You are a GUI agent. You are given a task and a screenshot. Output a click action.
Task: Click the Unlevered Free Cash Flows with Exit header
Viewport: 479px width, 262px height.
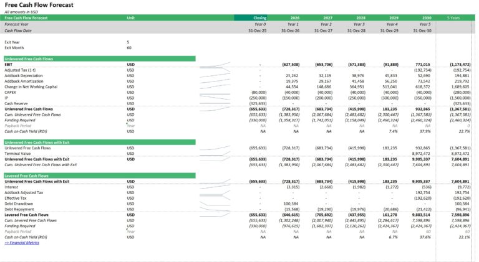(x=100, y=143)
